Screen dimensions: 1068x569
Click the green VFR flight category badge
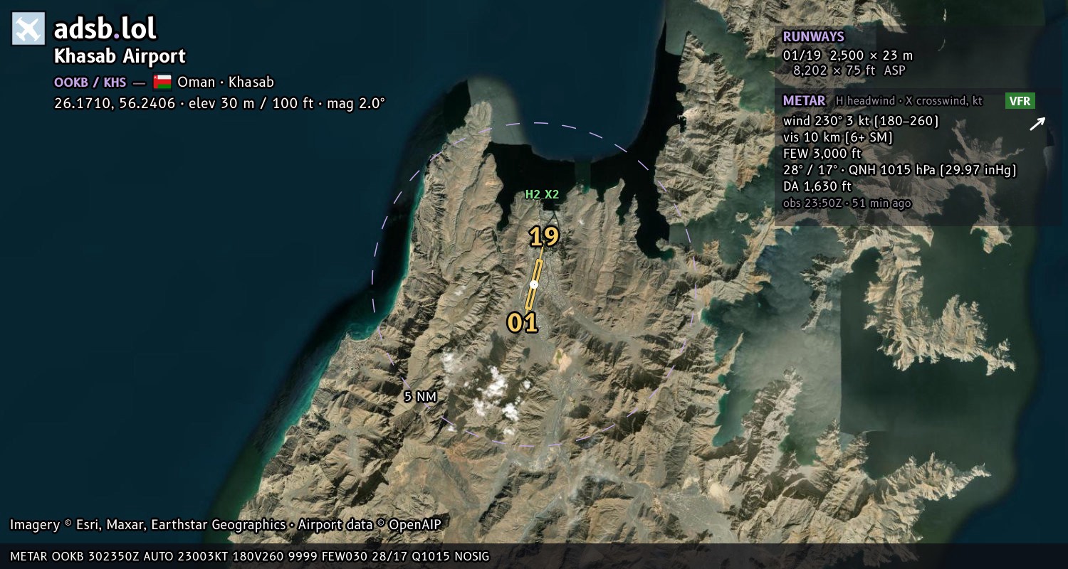[1020, 101]
